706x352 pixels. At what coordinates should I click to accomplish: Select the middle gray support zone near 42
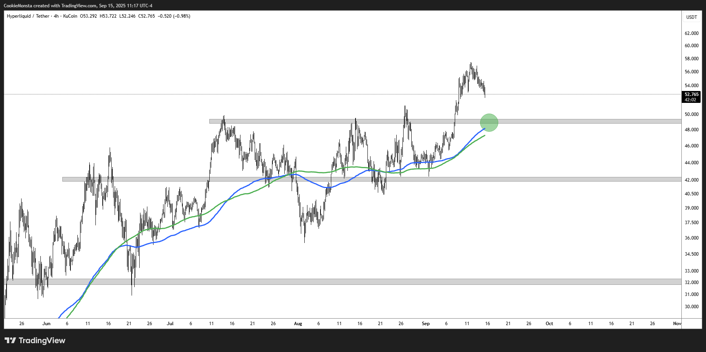pos(500,179)
